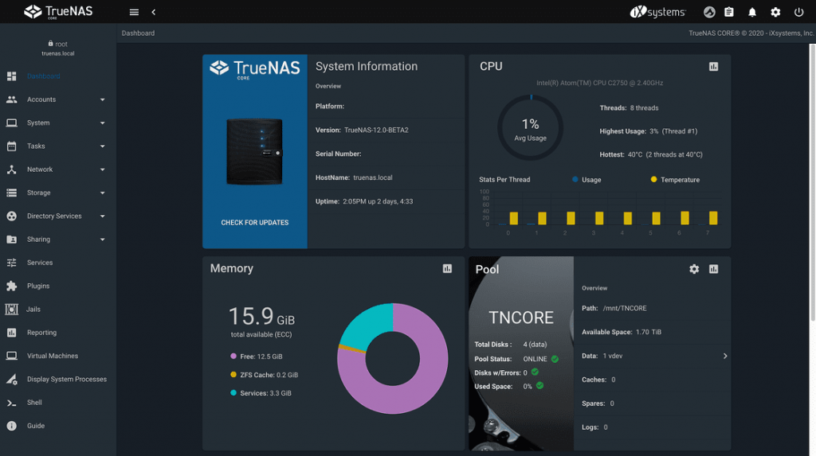Click the System laptop icon

11,123
